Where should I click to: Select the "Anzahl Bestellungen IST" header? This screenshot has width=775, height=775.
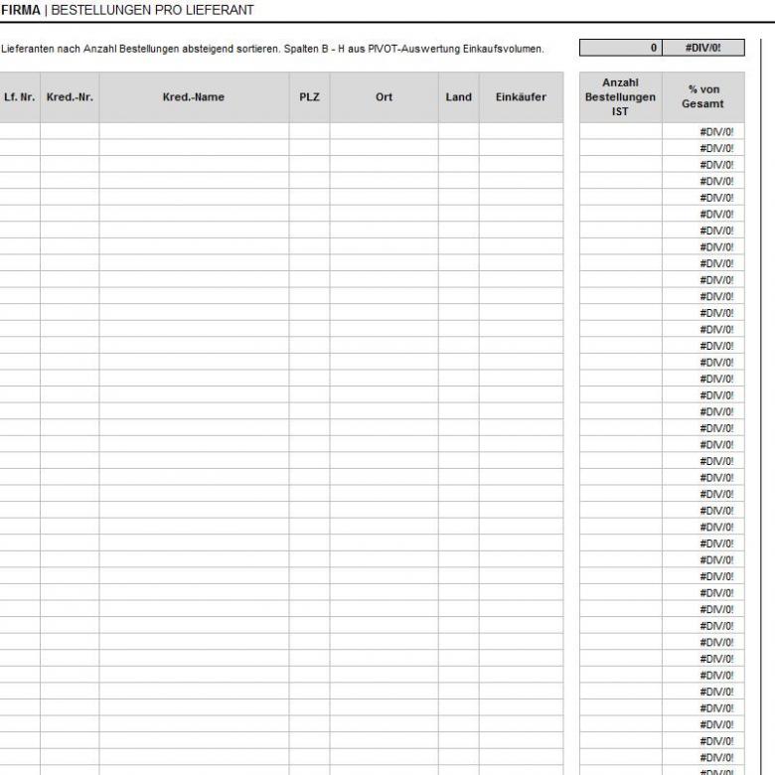(x=620, y=97)
